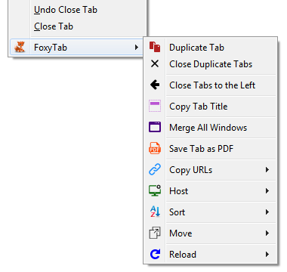Image resolution: width=287 pixels, height=272 pixels.
Task: Click the red Duplicate Tab icon
Action: coord(155,47)
